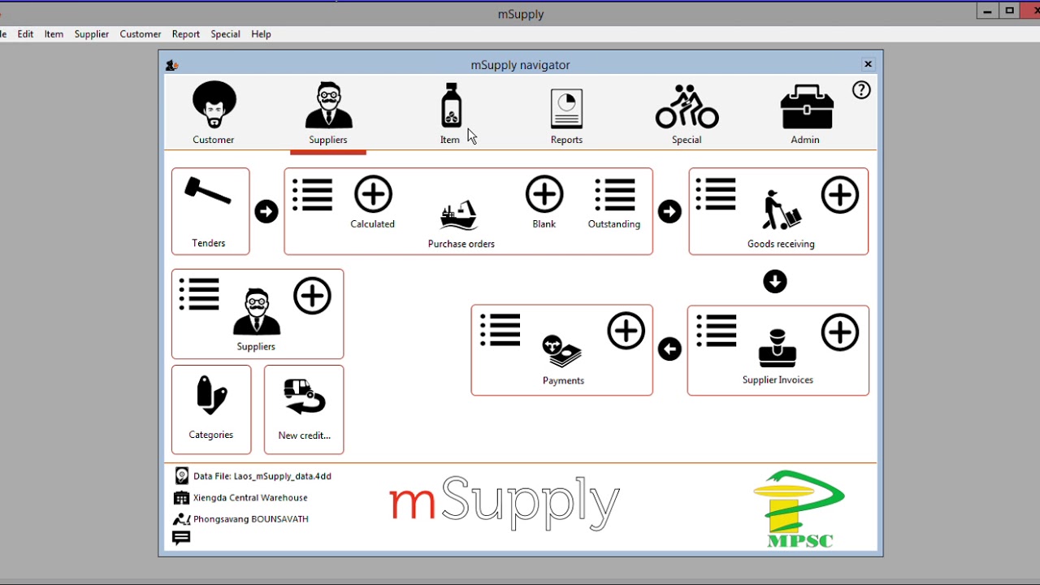Image resolution: width=1040 pixels, height=585 pixels.
Task: Click the Purchase orders ship icon
Action: tap(459, 215)
